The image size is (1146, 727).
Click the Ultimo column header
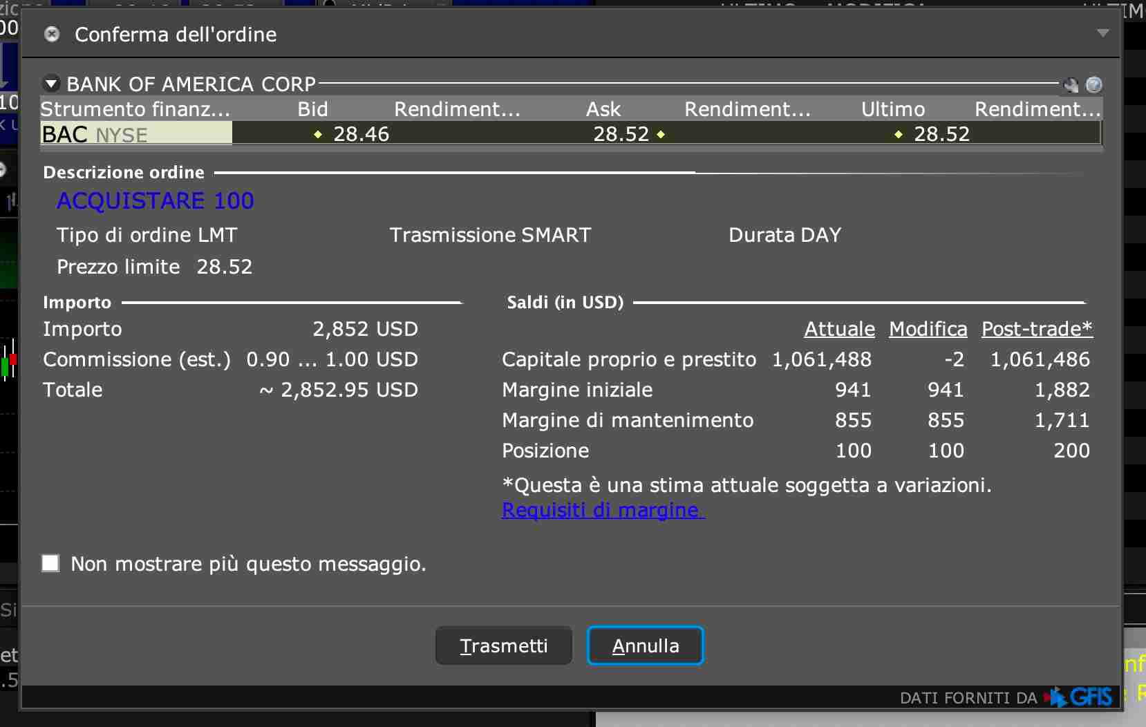pos(892,109)
